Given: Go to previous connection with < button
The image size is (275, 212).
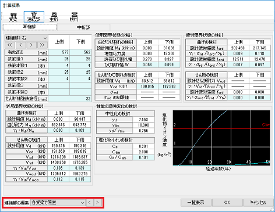Looking at the screenshot, I should tap(21, 45).
